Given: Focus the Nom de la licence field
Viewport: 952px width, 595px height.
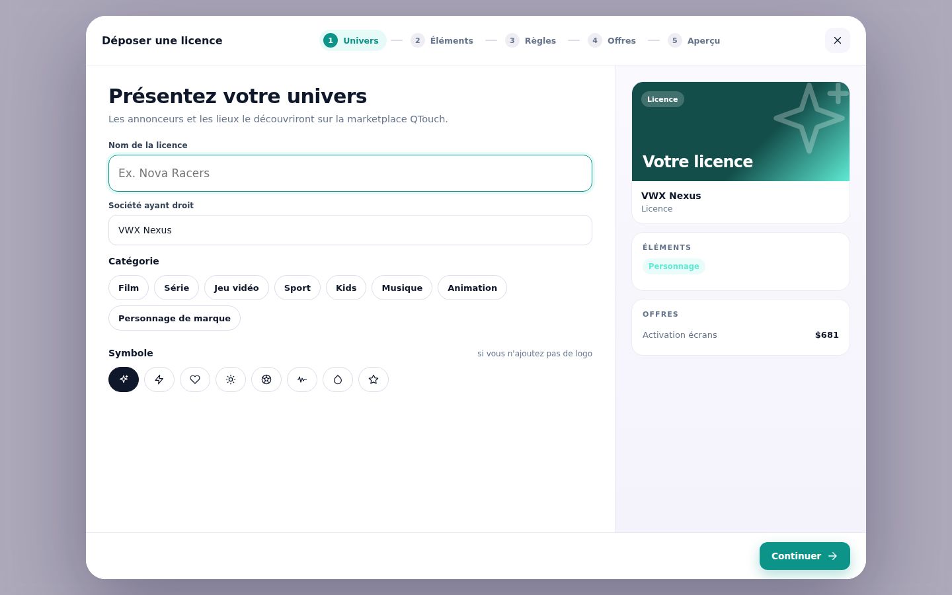Looking at the screenshot, I should (350, 173).
